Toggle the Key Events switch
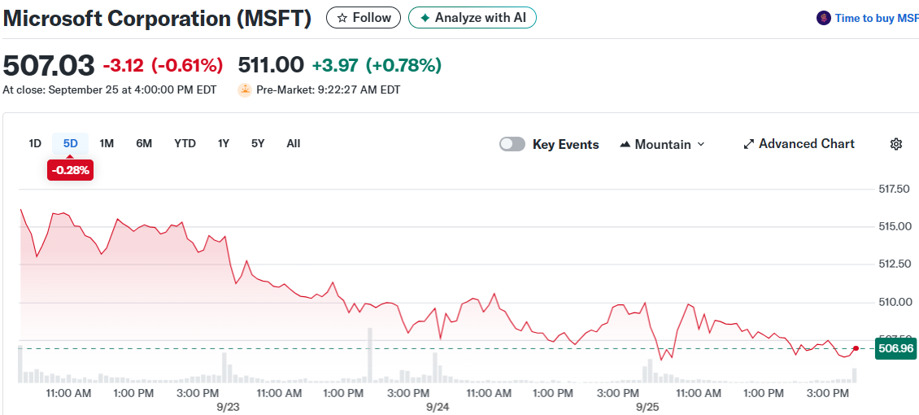 (512, 144)
